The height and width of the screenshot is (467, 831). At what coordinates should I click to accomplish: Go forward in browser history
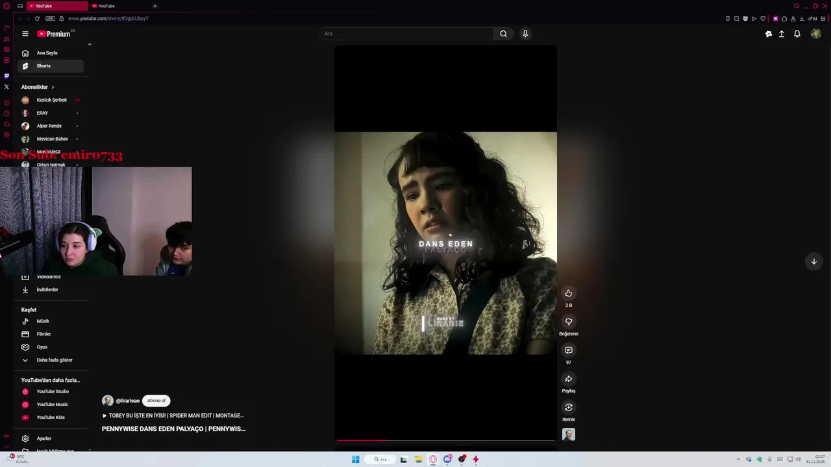[28, 18]
